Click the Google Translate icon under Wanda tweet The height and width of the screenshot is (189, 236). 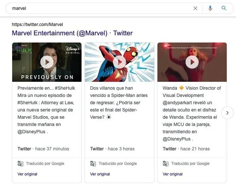click(166, 164)
